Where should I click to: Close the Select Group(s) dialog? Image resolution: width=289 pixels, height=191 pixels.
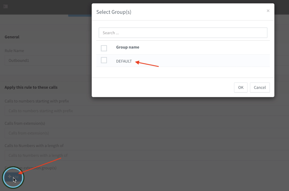point(268,11)
